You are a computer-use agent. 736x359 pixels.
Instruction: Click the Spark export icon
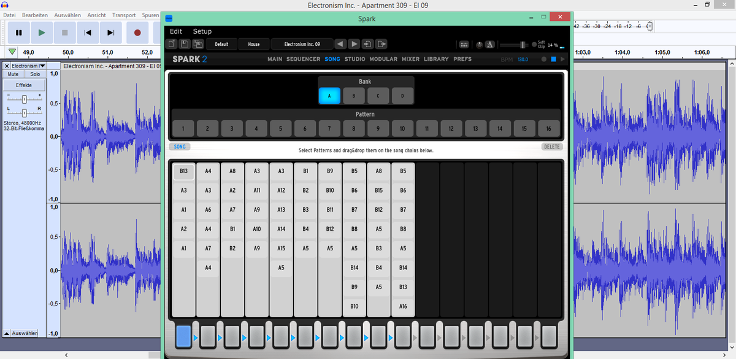point(382,44)
